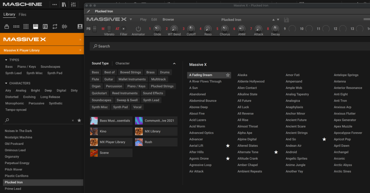Click the Chorus macro knob

pyautogui.click(x=225, y=29)
